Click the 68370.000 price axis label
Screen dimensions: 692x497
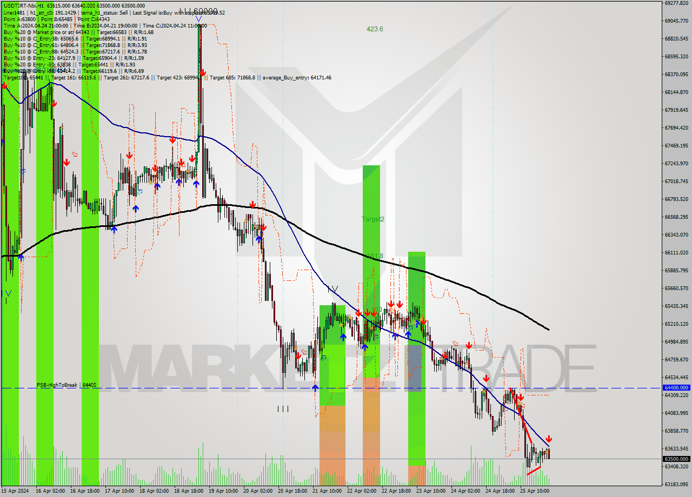(x=676, y=74)
